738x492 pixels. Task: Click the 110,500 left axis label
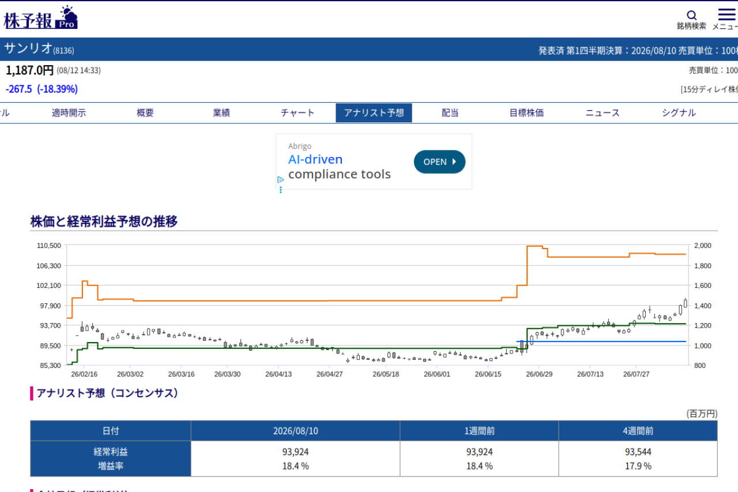(48, 246)
